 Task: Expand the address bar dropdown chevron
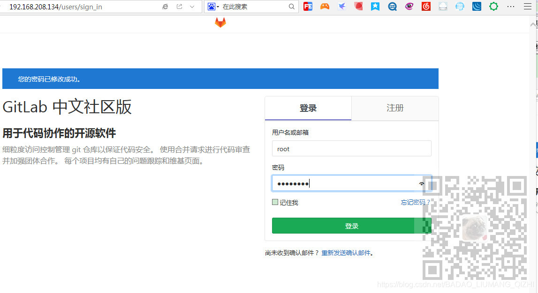tap(192, 7)
